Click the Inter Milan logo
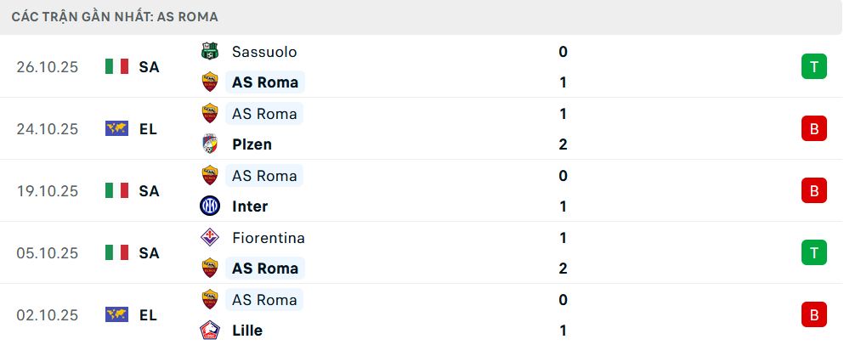Viewport: 844px width, 345px height. (x=209, y=206)
